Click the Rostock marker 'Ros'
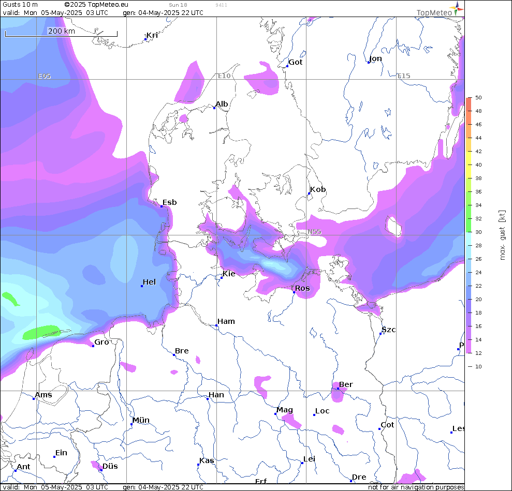512x491 pixels. (x=294, y=292)
